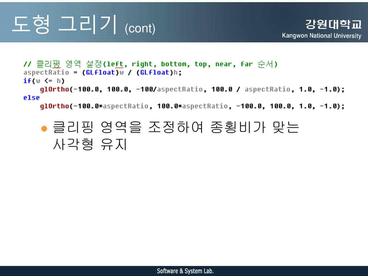Click the slide title '도형 그리기'
The height and width of the screenshot is (276, 368).
[x=64, y=24]
